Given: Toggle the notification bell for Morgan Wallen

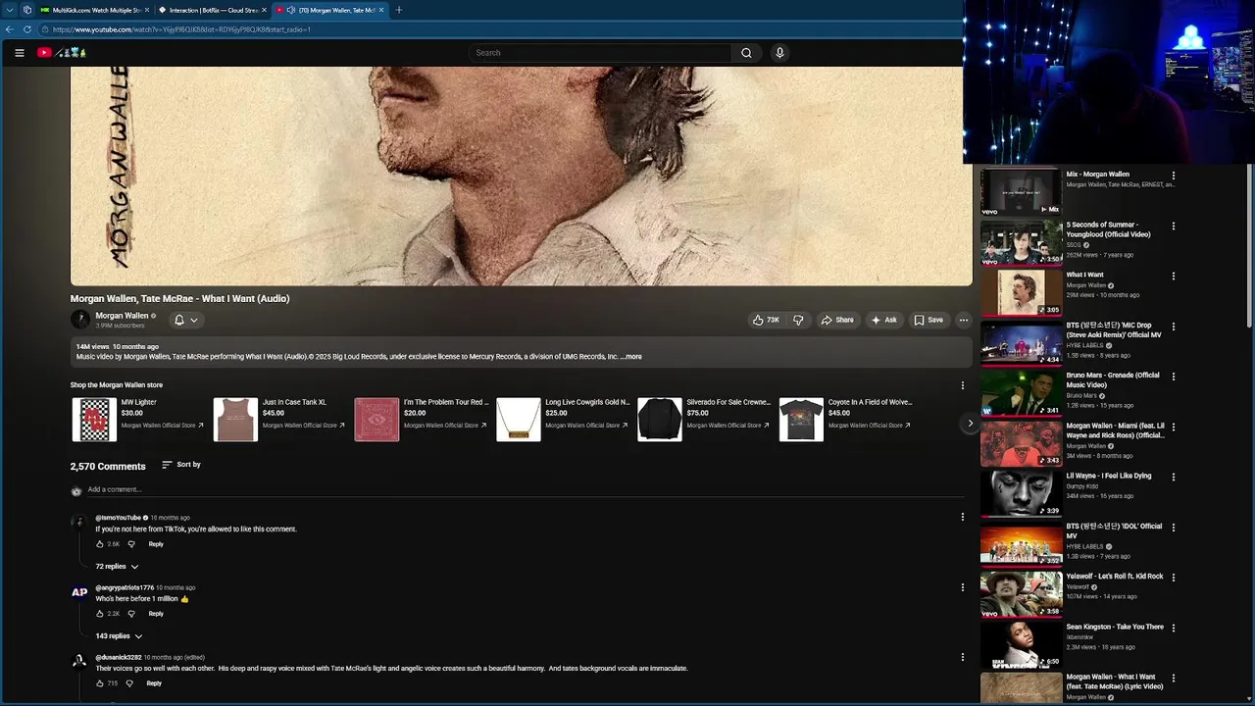Looking at the screenshot, I should (185, 320).
